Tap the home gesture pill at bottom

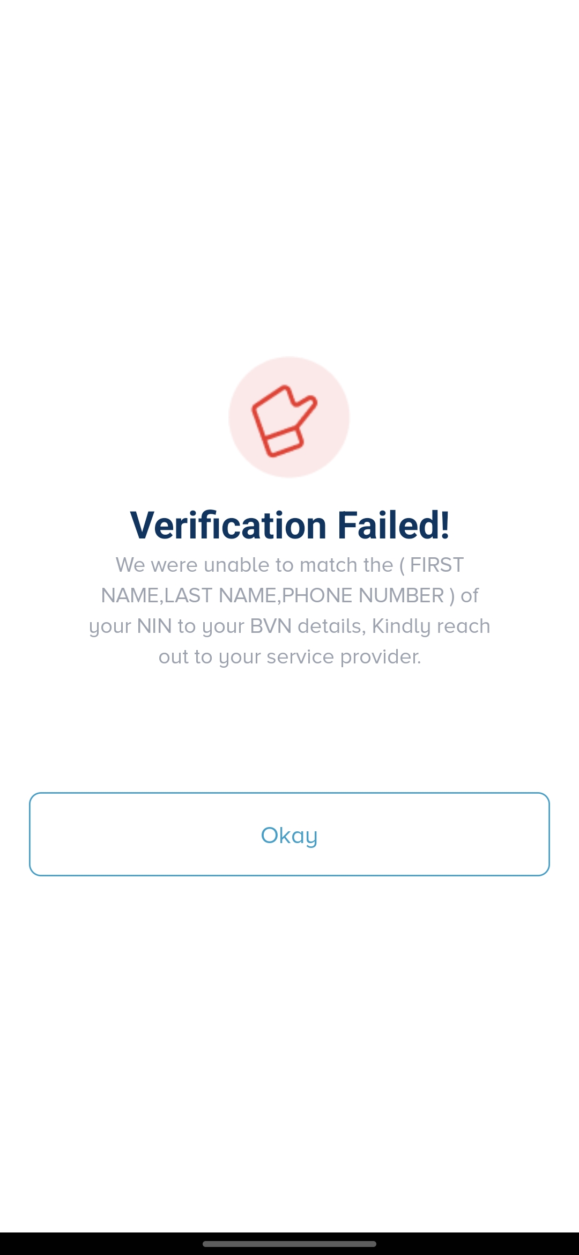coord(289,1244)
